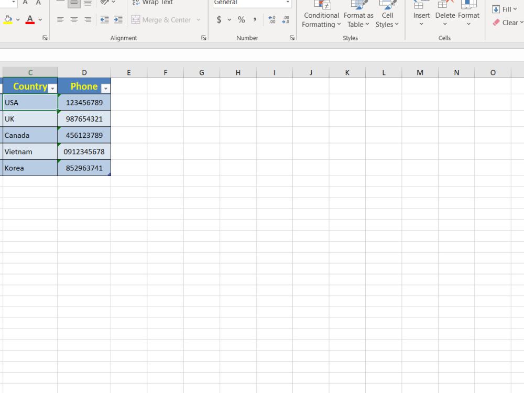Select column O header

493,72
